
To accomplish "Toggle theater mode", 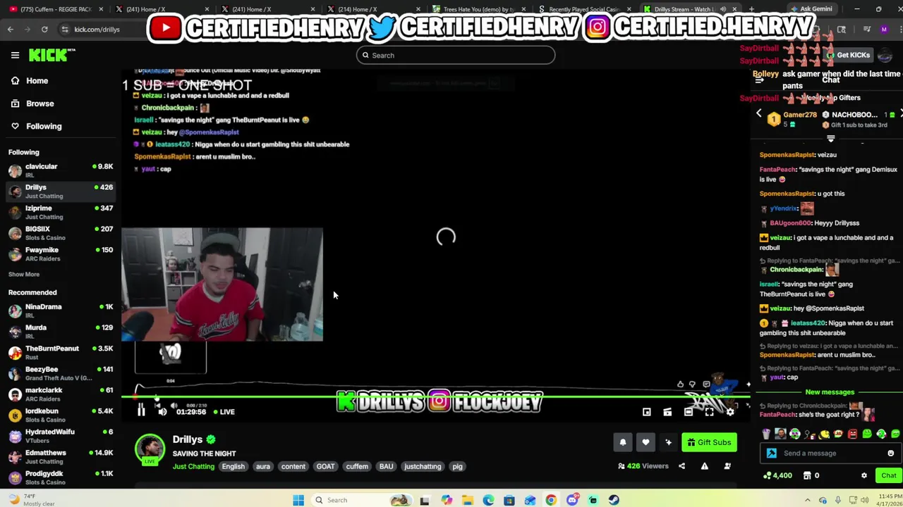I will [x=689, y=412].
